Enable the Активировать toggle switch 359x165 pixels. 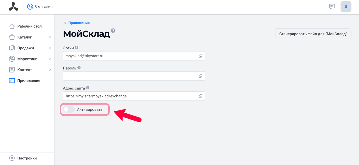tap(69, 109)
